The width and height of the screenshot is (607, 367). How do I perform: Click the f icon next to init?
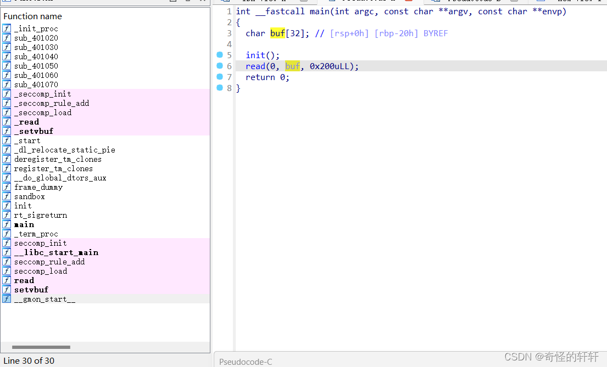[x=6, y=206]
